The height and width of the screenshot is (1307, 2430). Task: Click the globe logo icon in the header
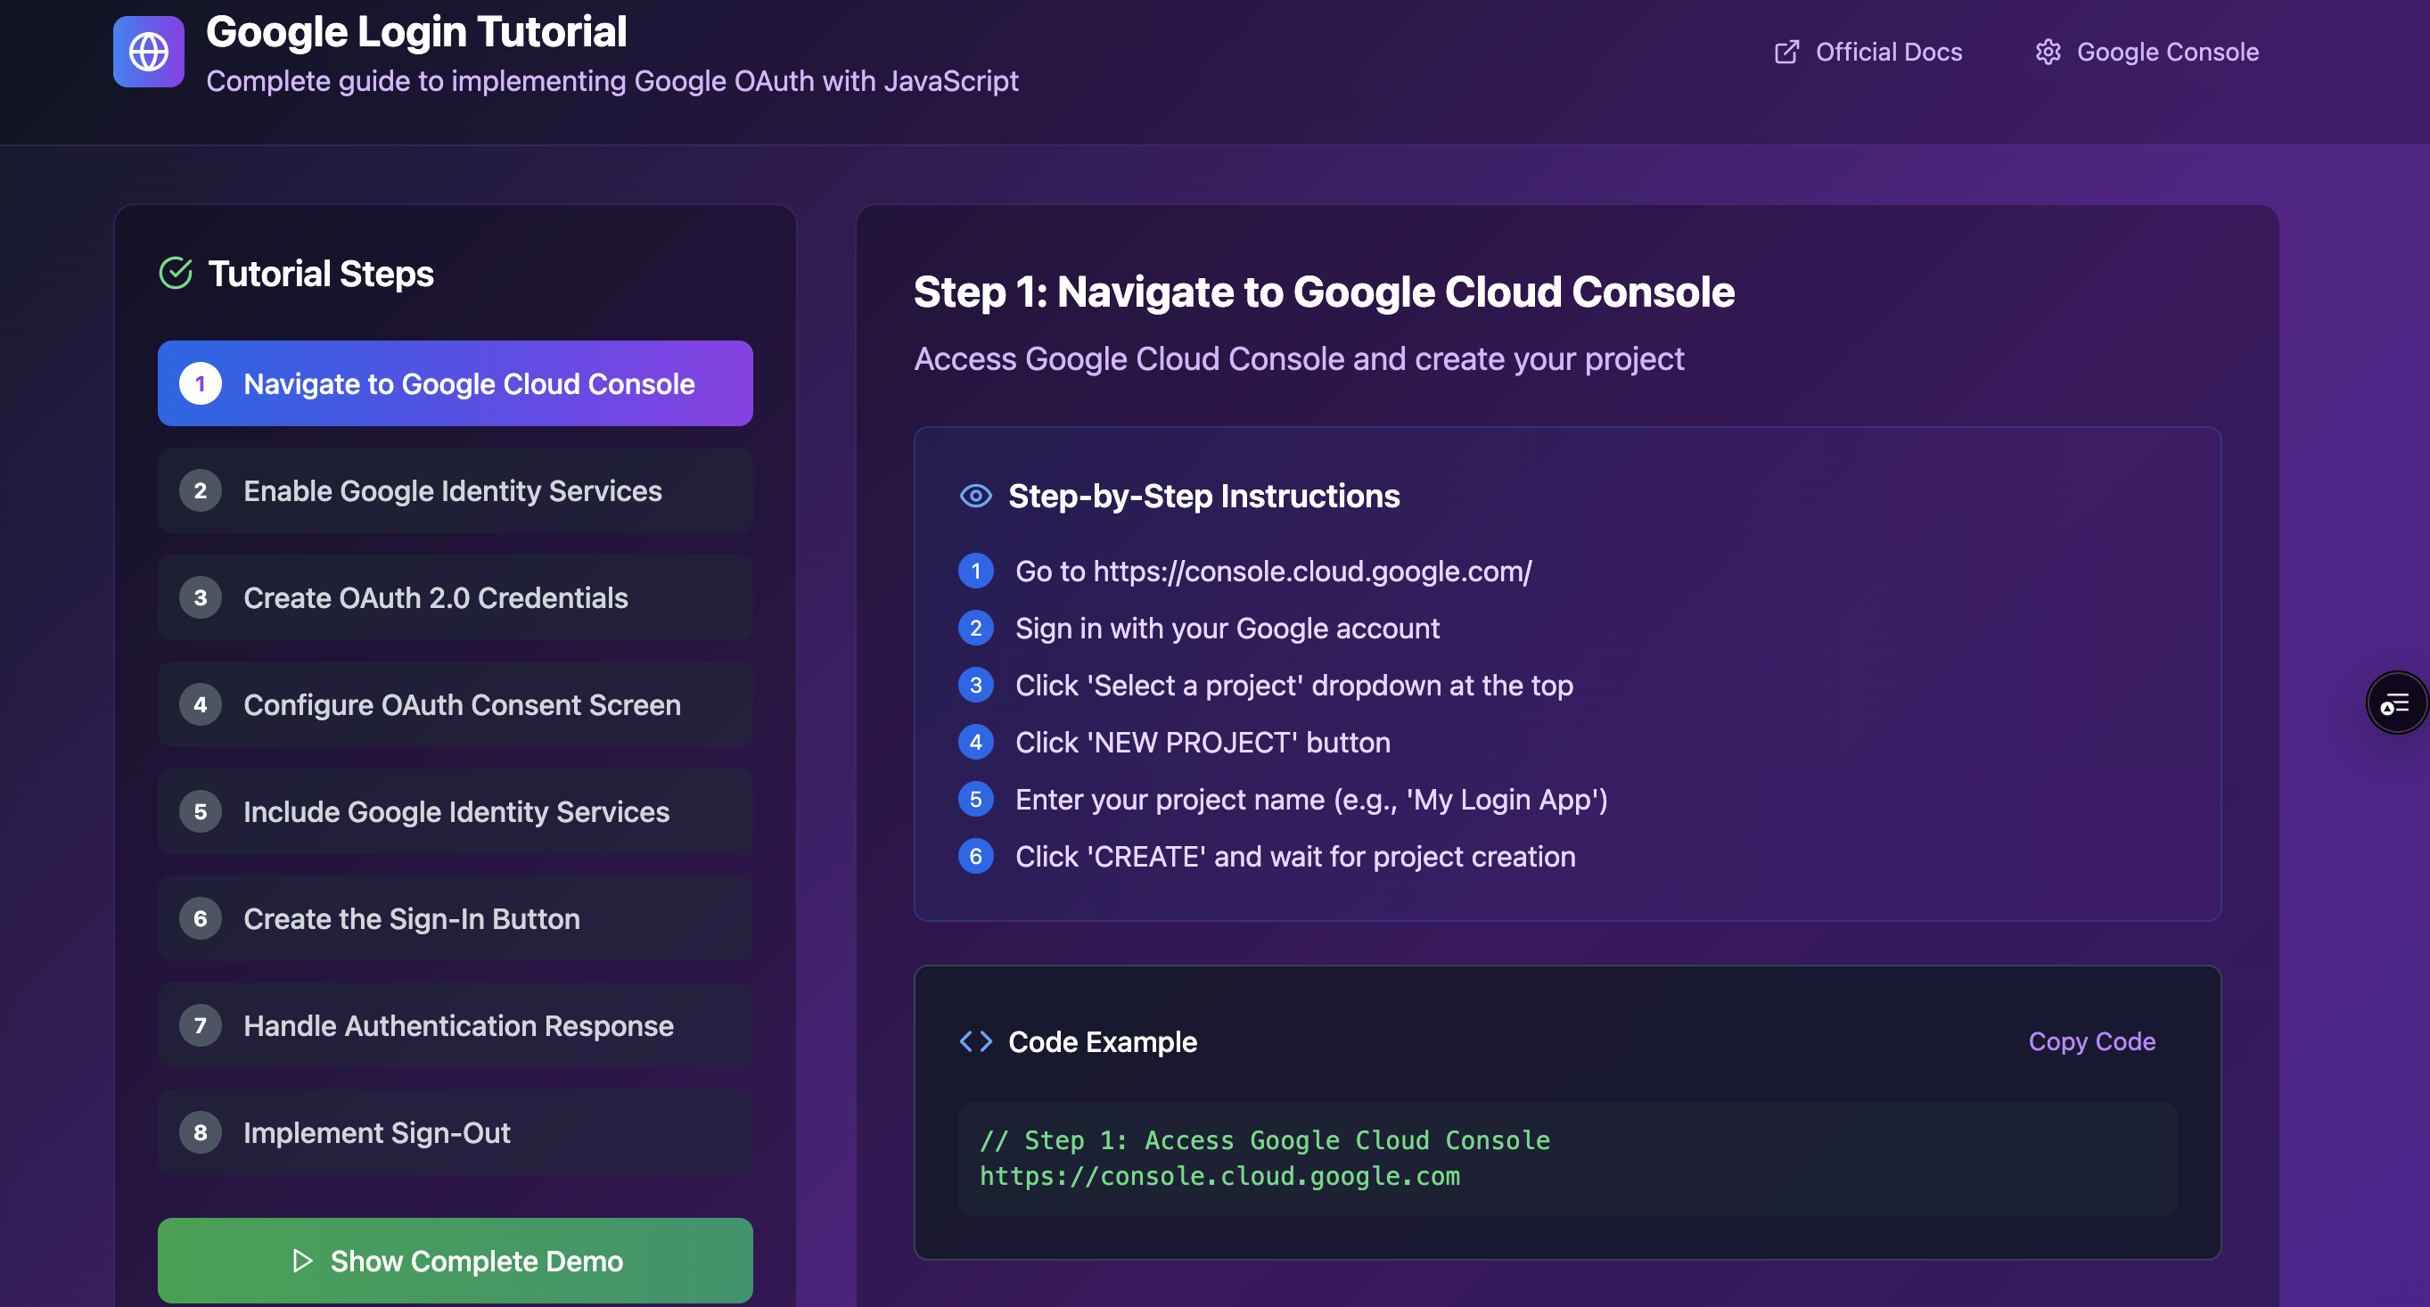point(147,51)
